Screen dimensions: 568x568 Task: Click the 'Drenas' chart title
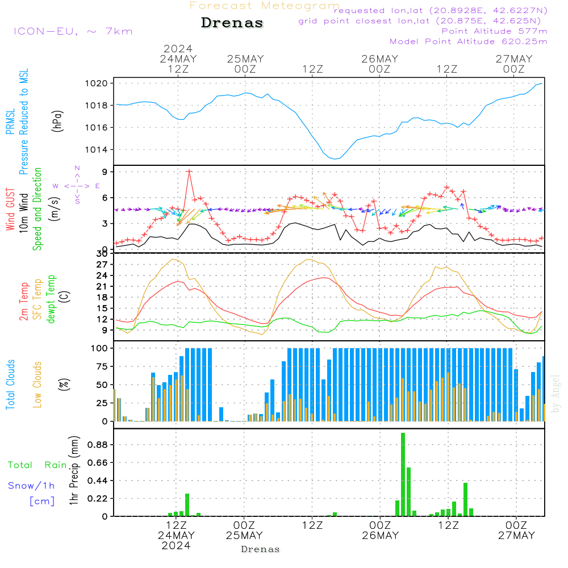tap(232, 23)
